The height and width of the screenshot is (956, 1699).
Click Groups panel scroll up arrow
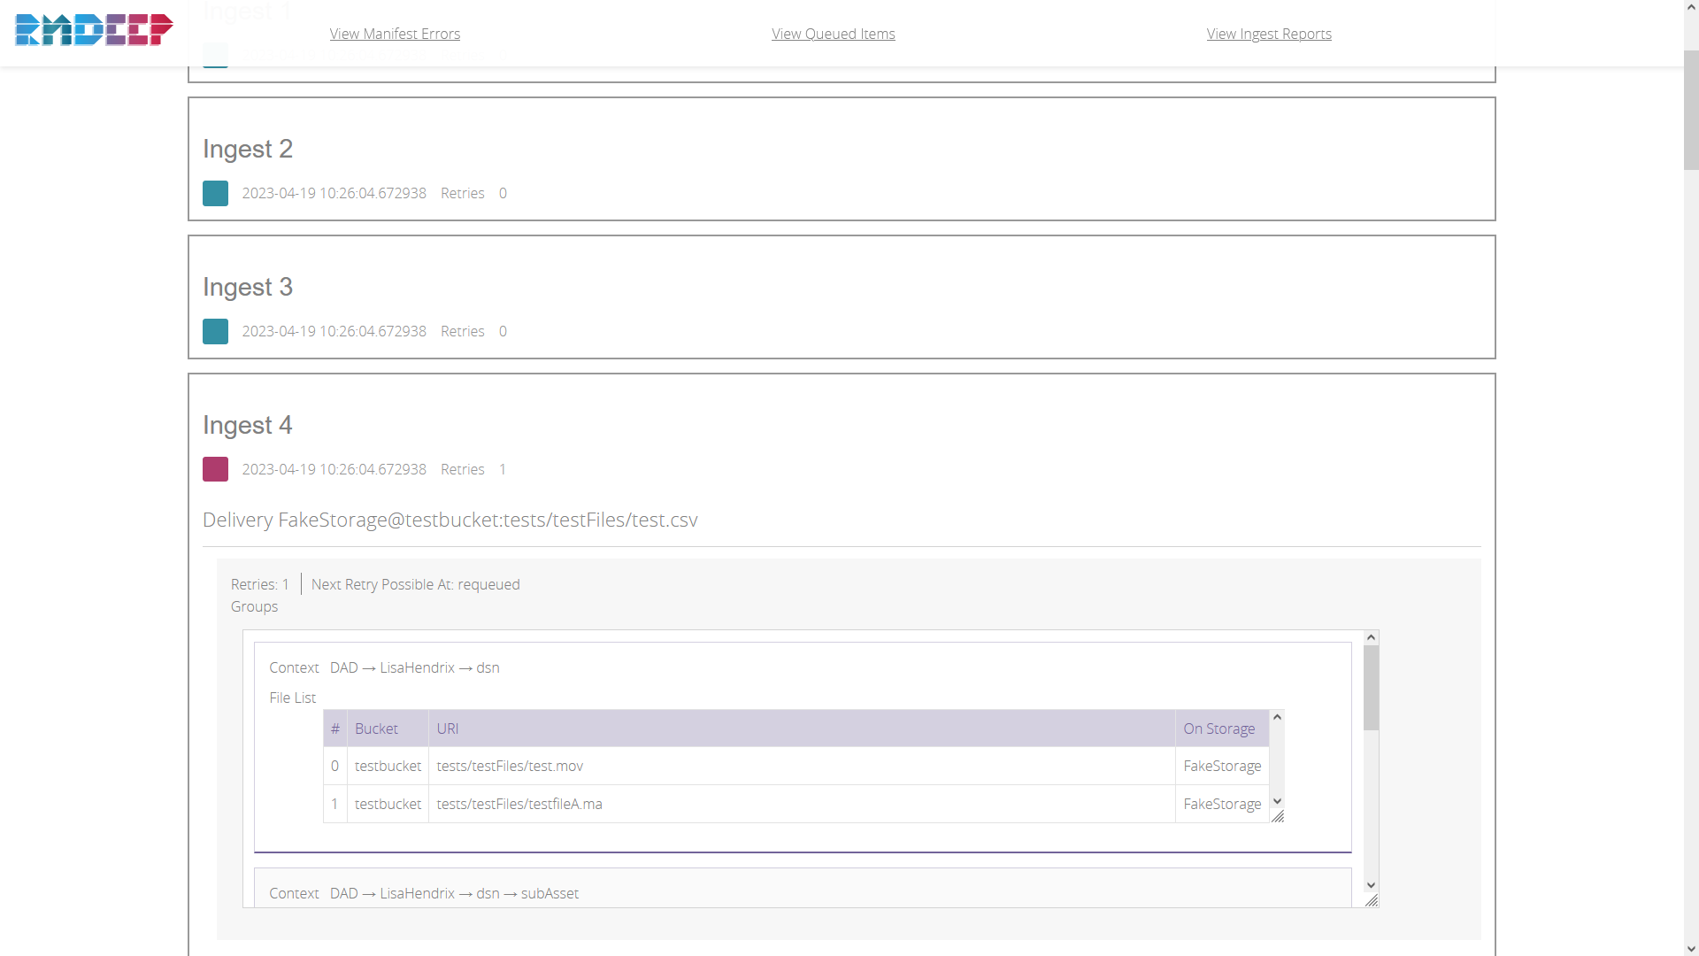[1371, 637]
